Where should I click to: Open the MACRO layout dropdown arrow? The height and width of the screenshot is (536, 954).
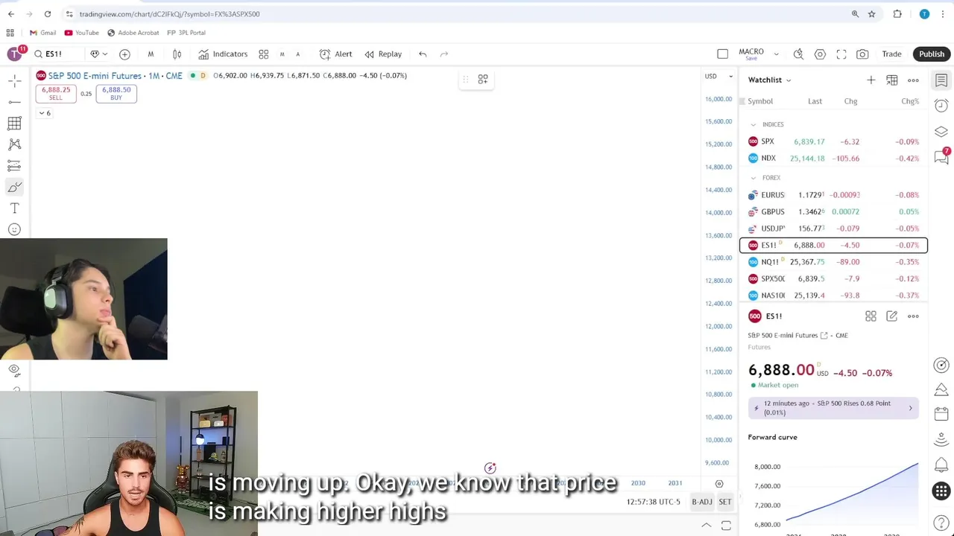coord(776,54)
